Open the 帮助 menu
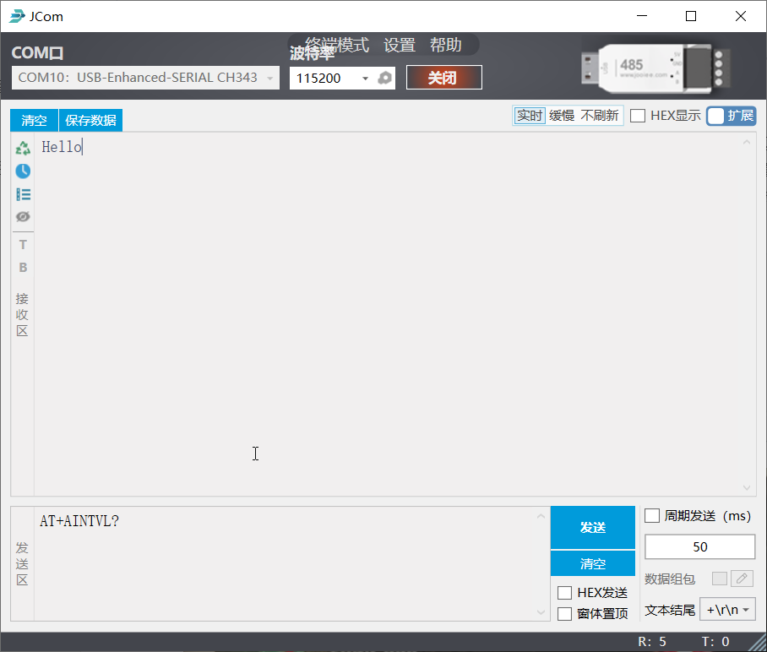Viewport: 767px width, 652px height. pos(445,46)
